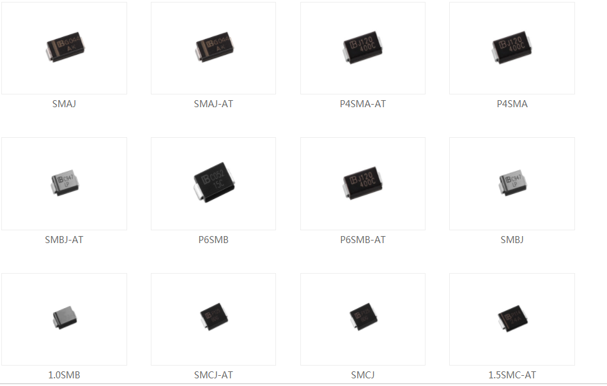Screen dimensions: 607x386
Task: Click the 1.5SMC-AT product picture
Action: coord(512,319)
